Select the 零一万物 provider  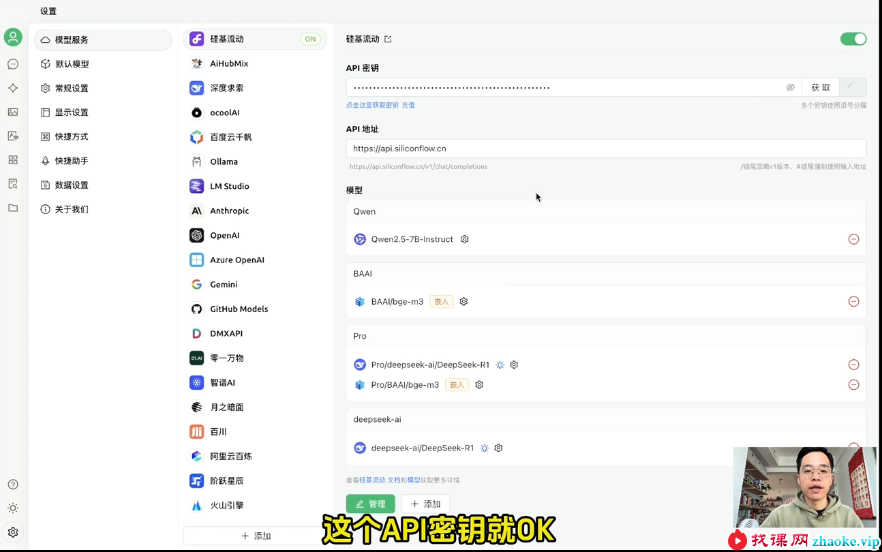click(x=255, y=358)
